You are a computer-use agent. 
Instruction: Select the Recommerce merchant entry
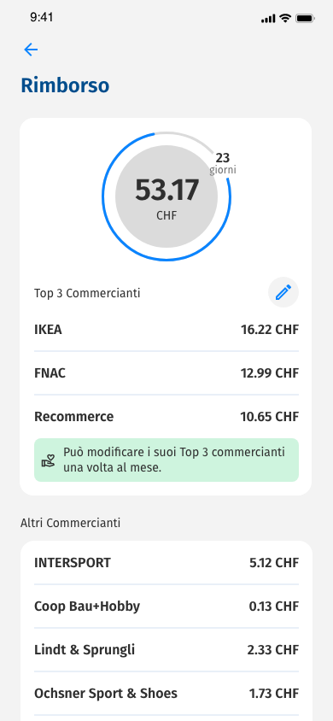[166, 417]
